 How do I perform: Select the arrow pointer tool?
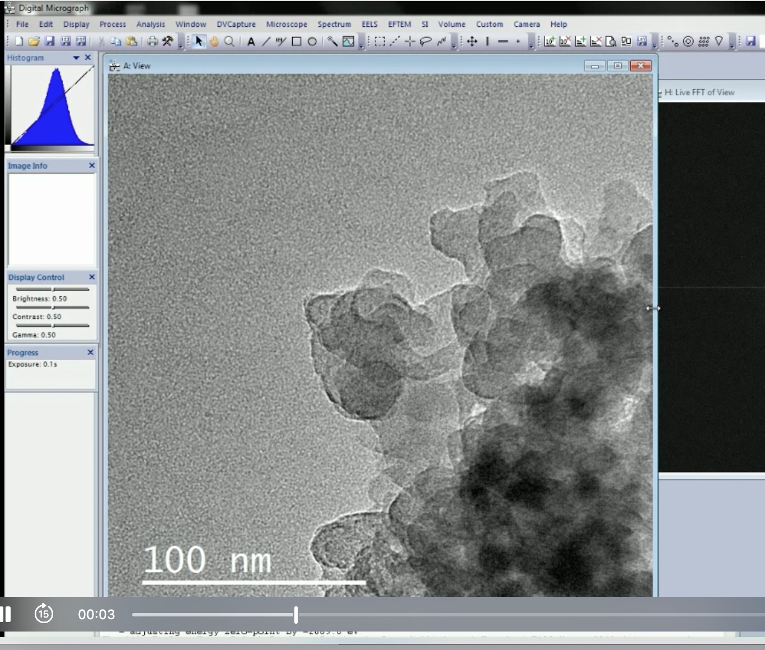[199, 41]
